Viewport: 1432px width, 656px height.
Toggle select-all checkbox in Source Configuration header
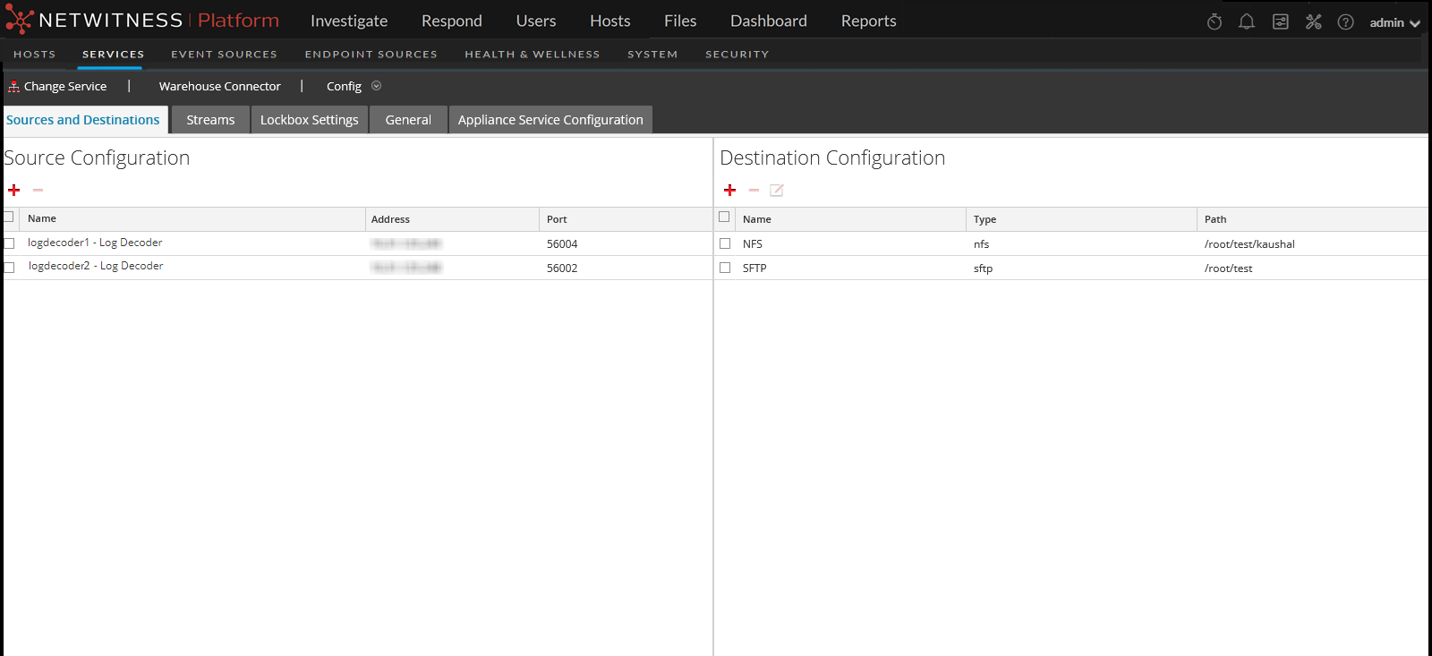(x=8, y=217)
